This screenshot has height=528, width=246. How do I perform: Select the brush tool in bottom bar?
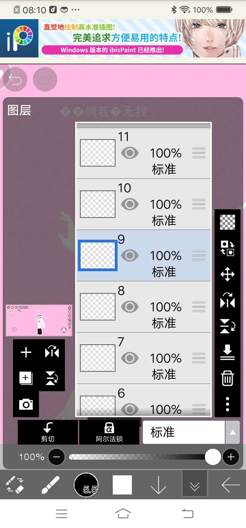[51, 485]
